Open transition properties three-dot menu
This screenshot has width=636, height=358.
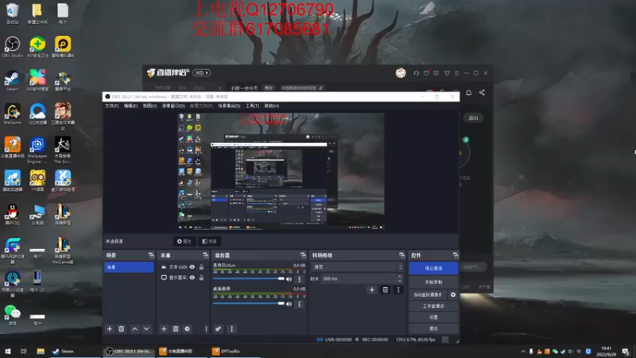398,290
